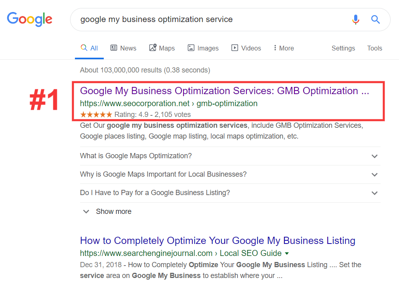Screen dimensions: 399x290
Task: Click the seocorporation.net URL
Action: pos(169,103)
